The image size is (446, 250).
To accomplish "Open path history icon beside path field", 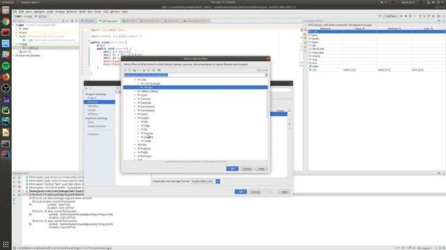I will (x=266, y=75).
